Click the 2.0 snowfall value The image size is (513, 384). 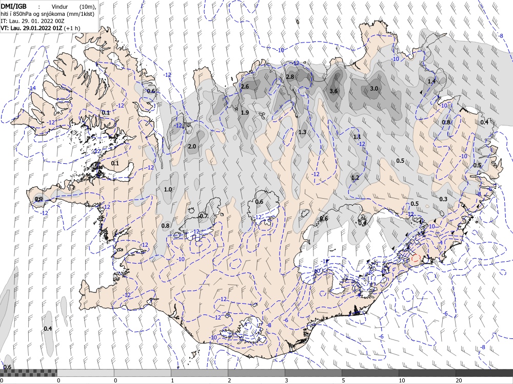(x=192, y=146)
